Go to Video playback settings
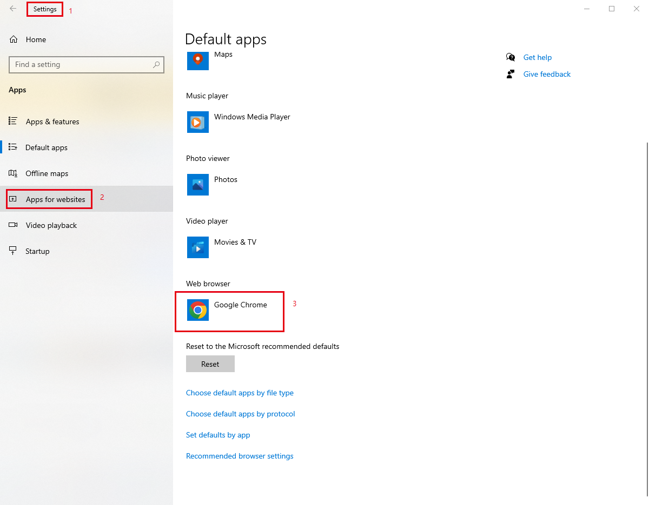 click(x=51, y=225)
